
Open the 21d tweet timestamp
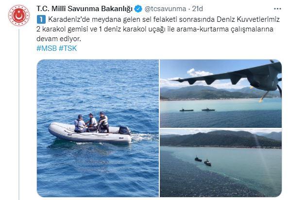pos(197,9)
